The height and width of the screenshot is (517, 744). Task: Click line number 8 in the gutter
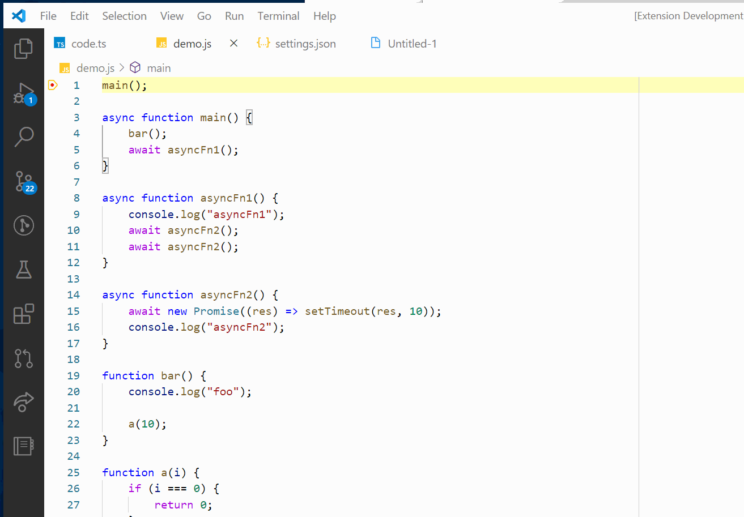click(x=76, y=198)
